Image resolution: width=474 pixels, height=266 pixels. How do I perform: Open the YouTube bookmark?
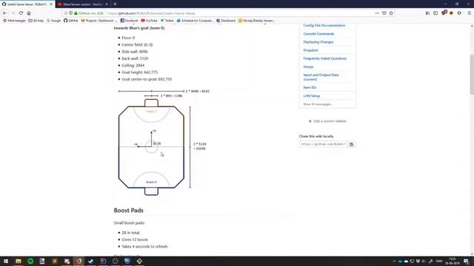(x=150, y=21)
